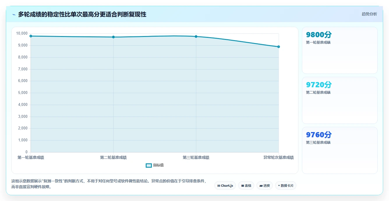Click the 第三轮基准成绩 label under 9760分
The width and height of the screenshot is (389, 201).
[318, 143]
